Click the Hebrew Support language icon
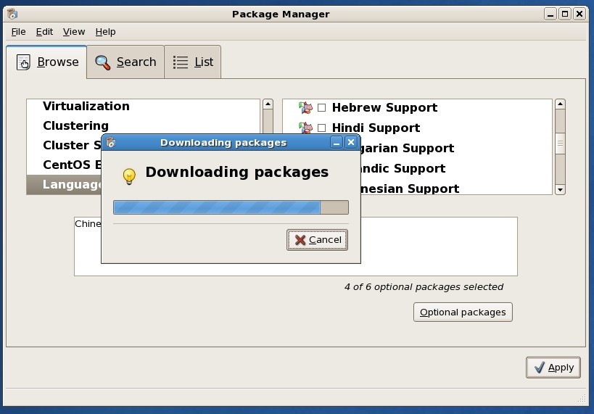 coord(305,107)
